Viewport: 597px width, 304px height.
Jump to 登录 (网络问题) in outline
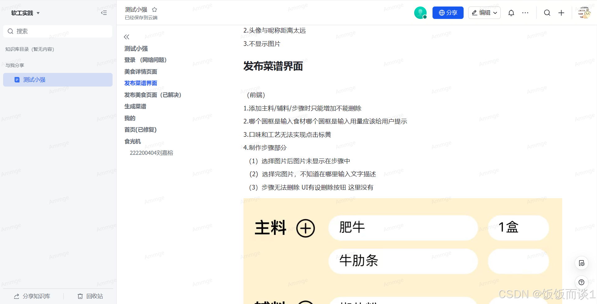coord(146,60)
